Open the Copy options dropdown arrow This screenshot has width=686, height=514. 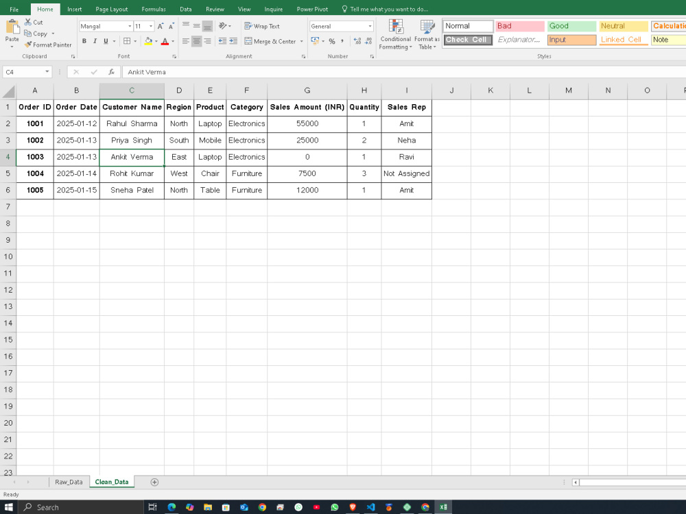click(53, 34)
